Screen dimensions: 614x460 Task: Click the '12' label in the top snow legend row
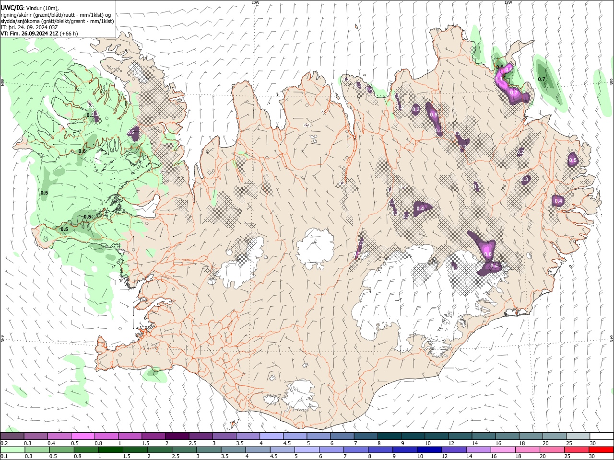(x=451, y=443)
